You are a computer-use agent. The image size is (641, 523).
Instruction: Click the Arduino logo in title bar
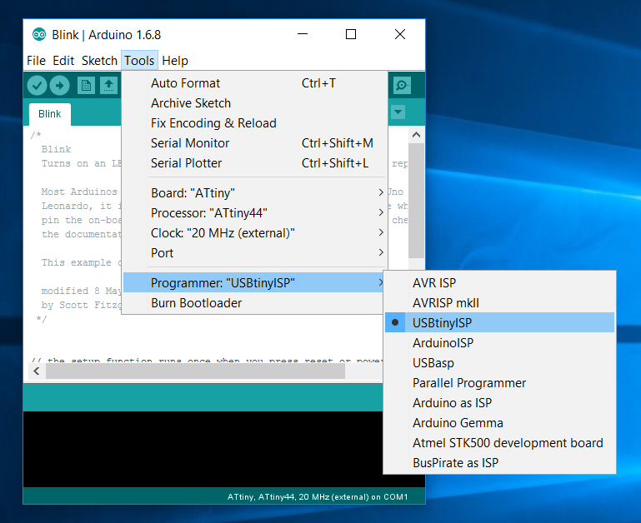(x=39, y=35)
